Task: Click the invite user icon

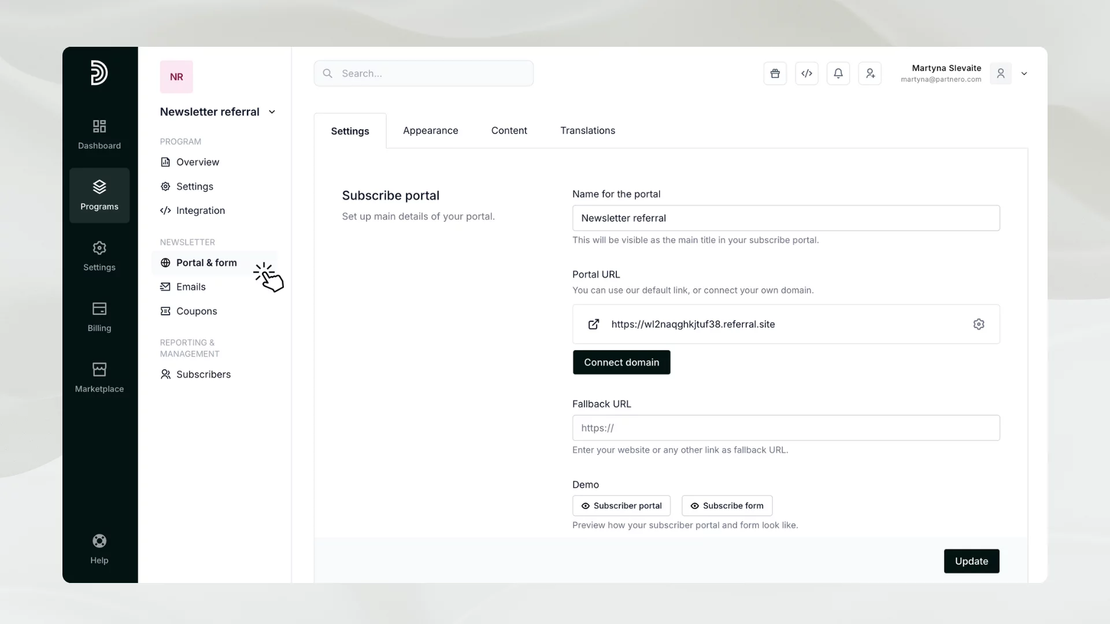Action: pyautogui.click(x=870, y=73)
